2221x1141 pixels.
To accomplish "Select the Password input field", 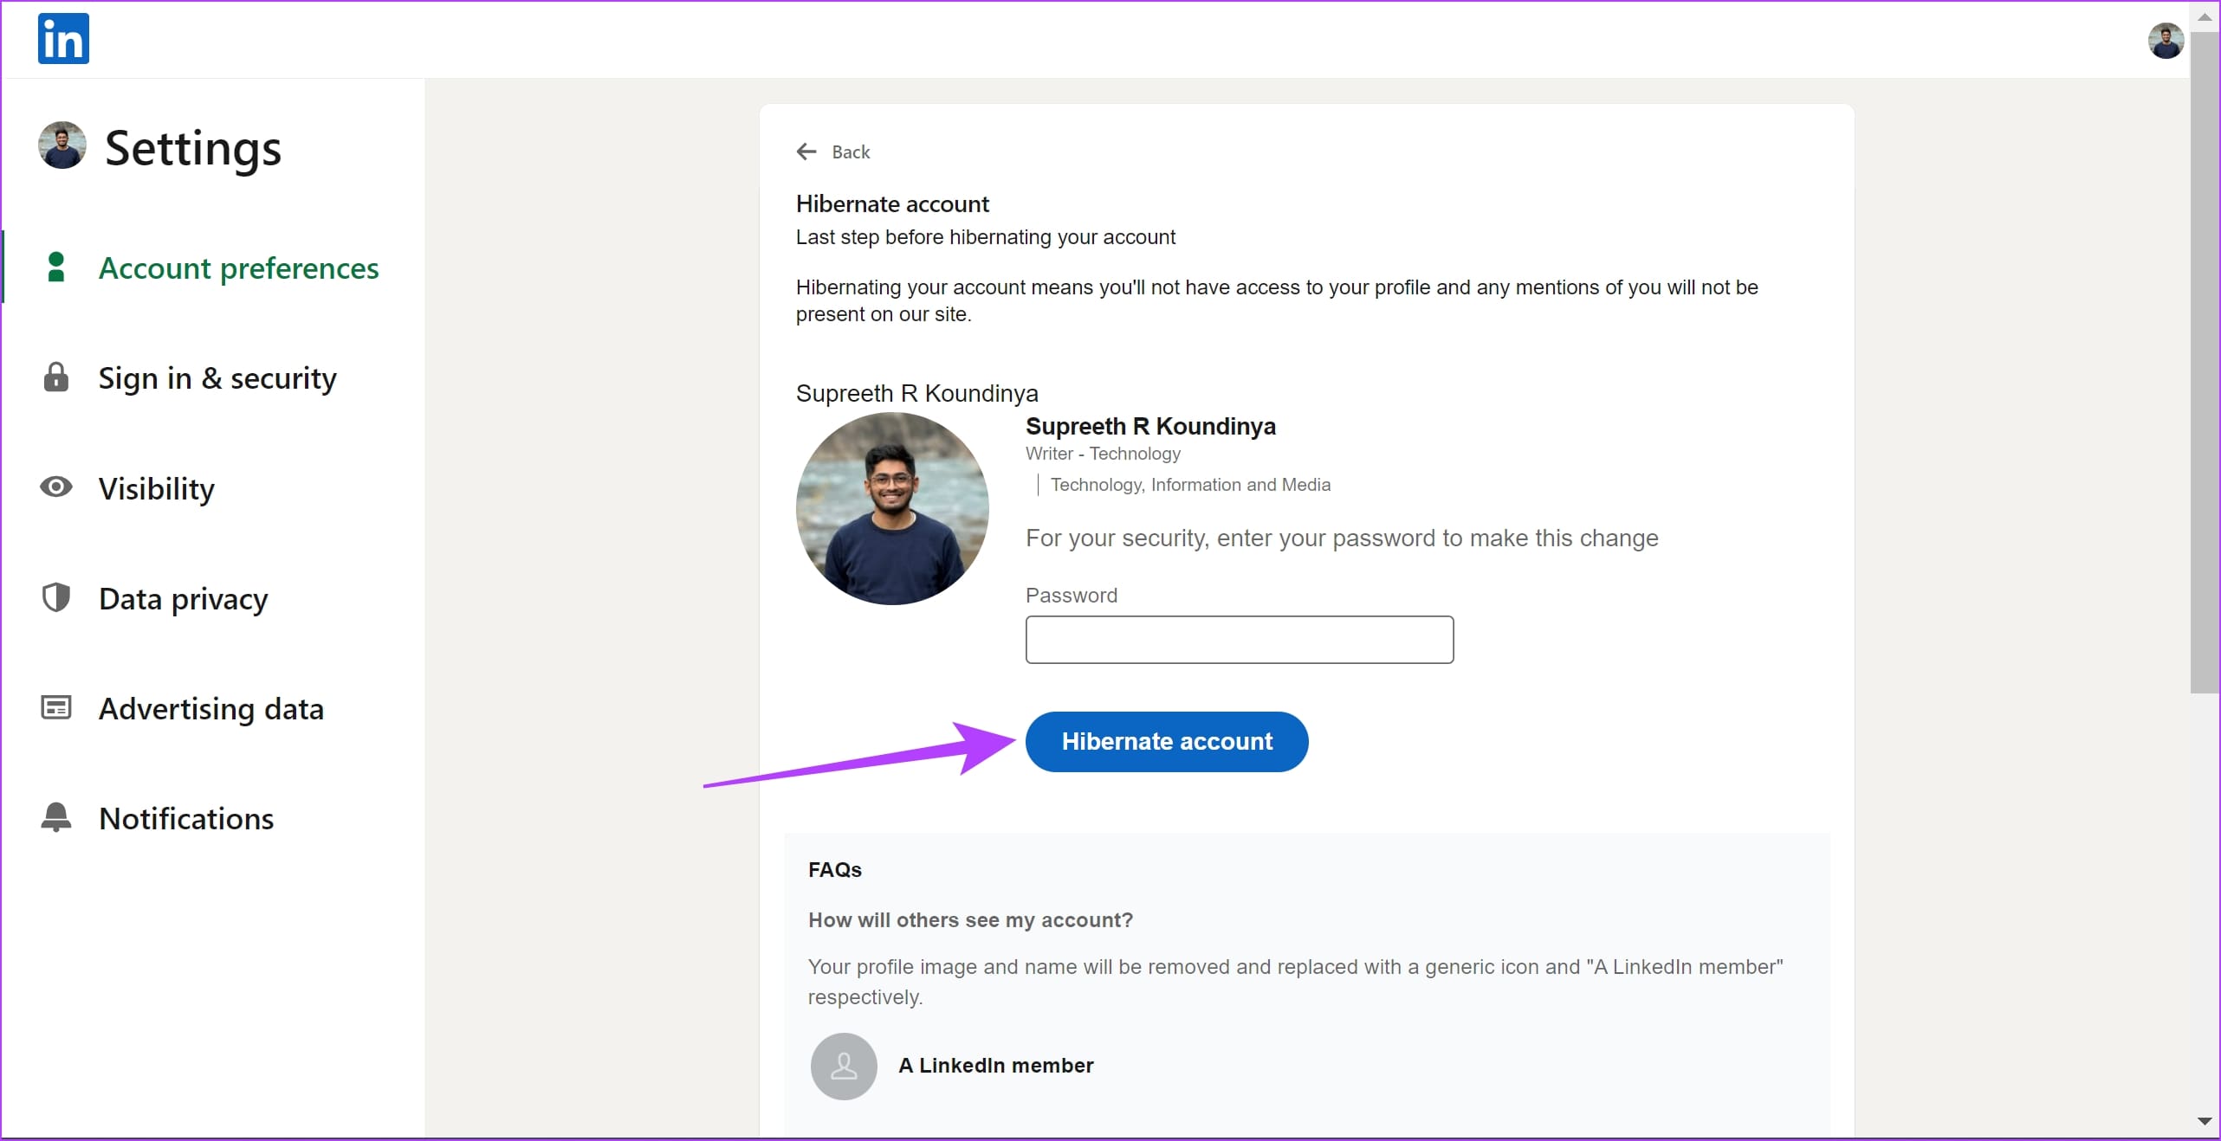I will coord(1237,639).
